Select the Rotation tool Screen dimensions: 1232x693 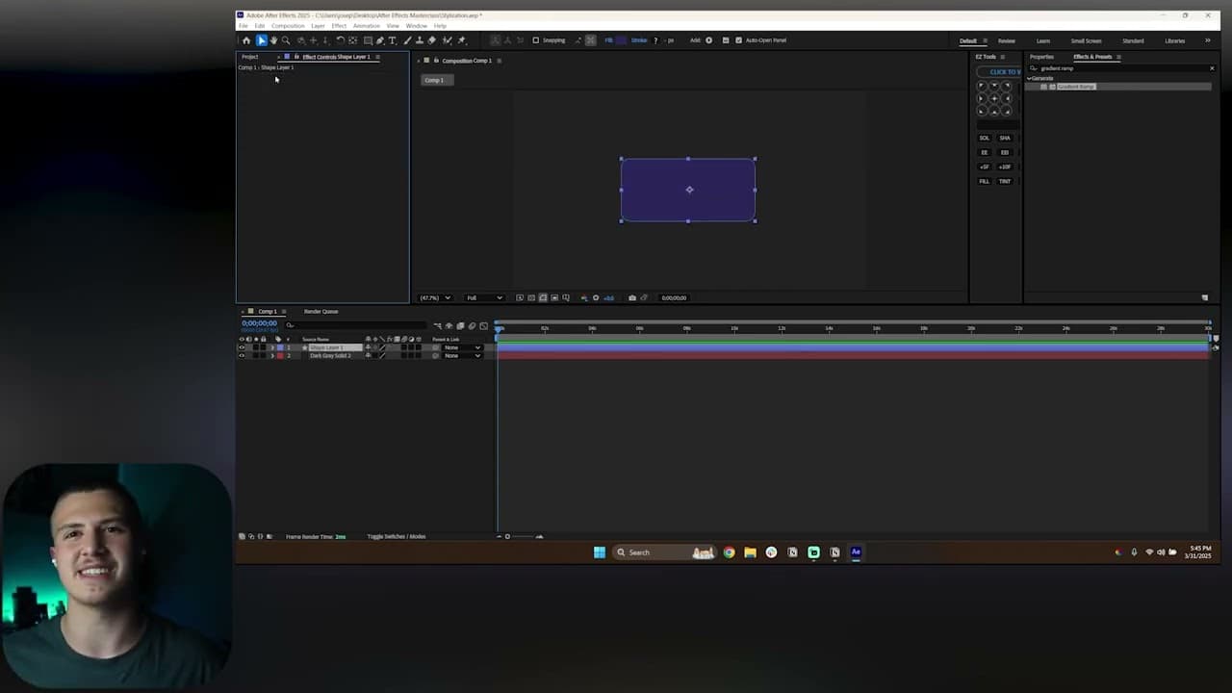tap(339, 39)
